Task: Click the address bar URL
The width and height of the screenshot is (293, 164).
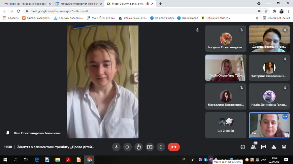Action: (x=59, y=11)
